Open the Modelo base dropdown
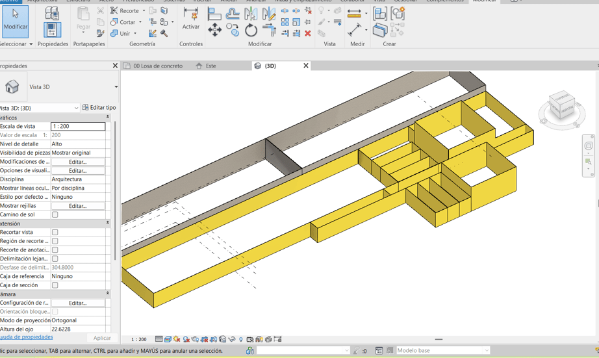Viewport: 599px width, 358px height. tap(486, 351)
